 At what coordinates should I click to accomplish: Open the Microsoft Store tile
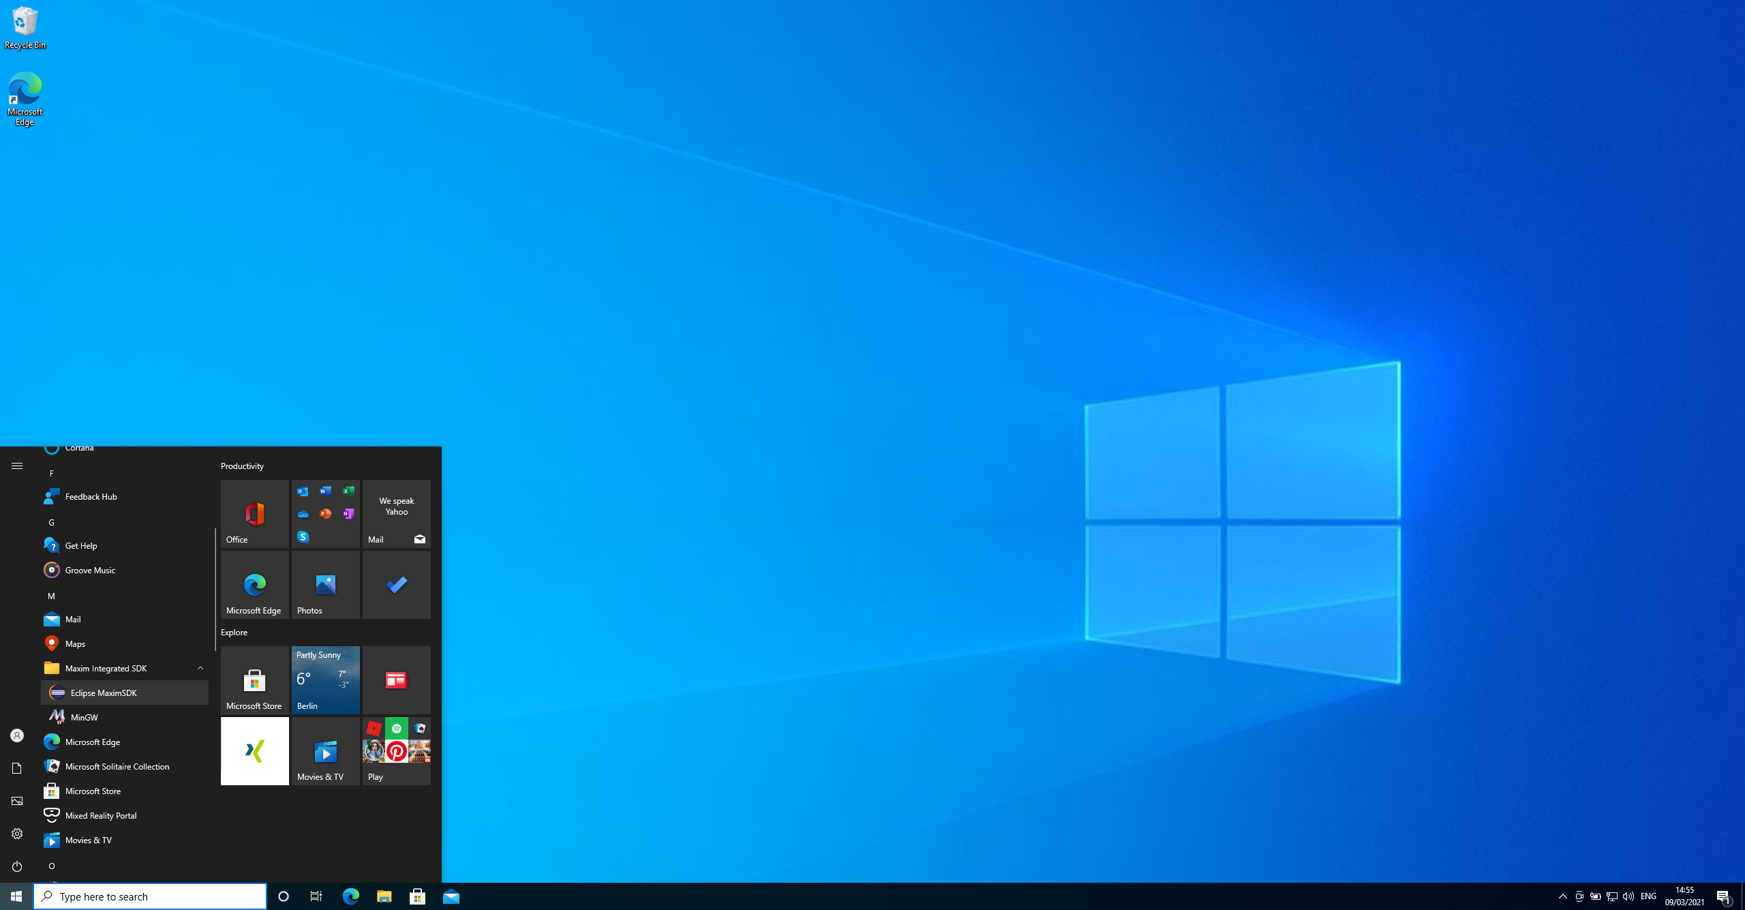pos(254,680)
